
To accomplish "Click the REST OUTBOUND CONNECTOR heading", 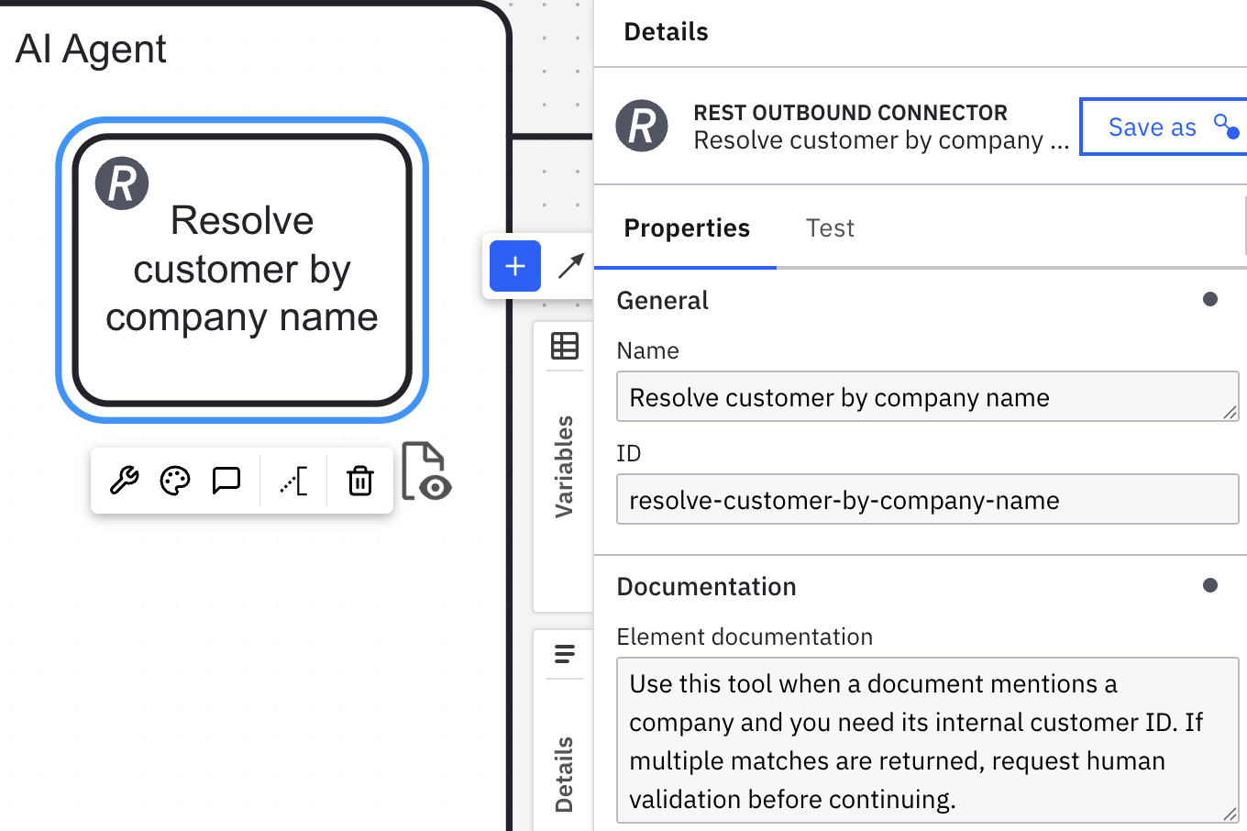I will [850, 112].
